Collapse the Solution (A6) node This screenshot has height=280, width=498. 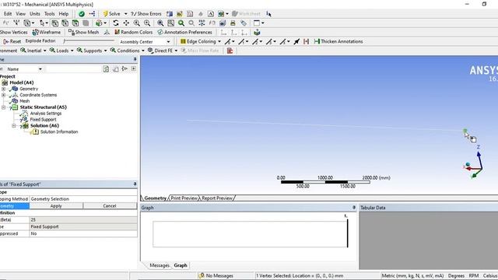[14, 126]
